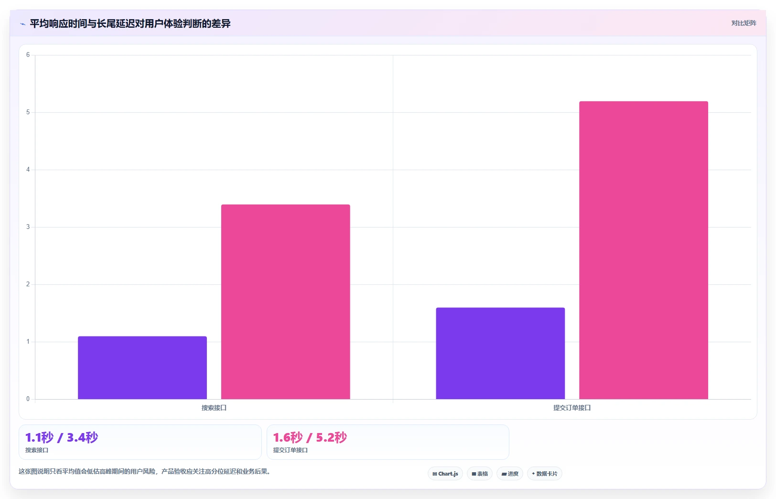Viewport: 776px width, 499px height.
Task: Click the y-axis value 0
Action: click(28, 399)
